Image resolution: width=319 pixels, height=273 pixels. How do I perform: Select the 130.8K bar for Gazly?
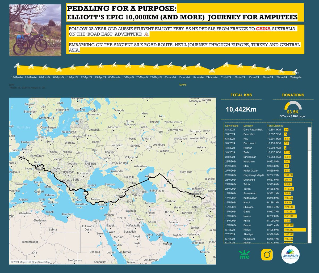click(289, 212)
